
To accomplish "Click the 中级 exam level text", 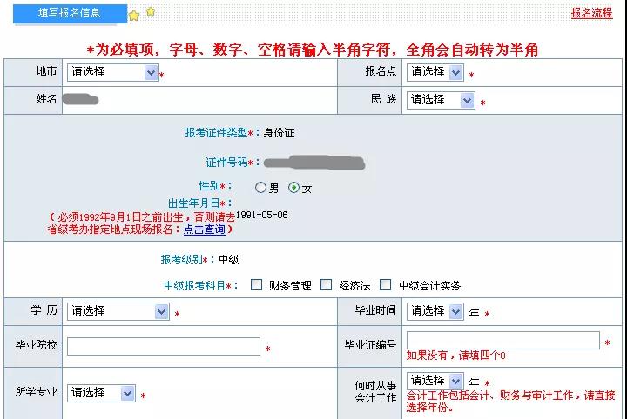I will [x=229, y=260].
